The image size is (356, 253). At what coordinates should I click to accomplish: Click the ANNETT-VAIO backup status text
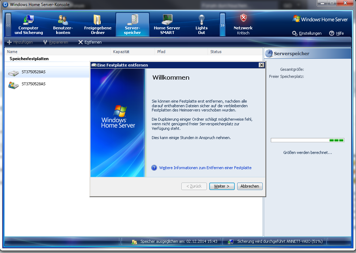point(280,241)
